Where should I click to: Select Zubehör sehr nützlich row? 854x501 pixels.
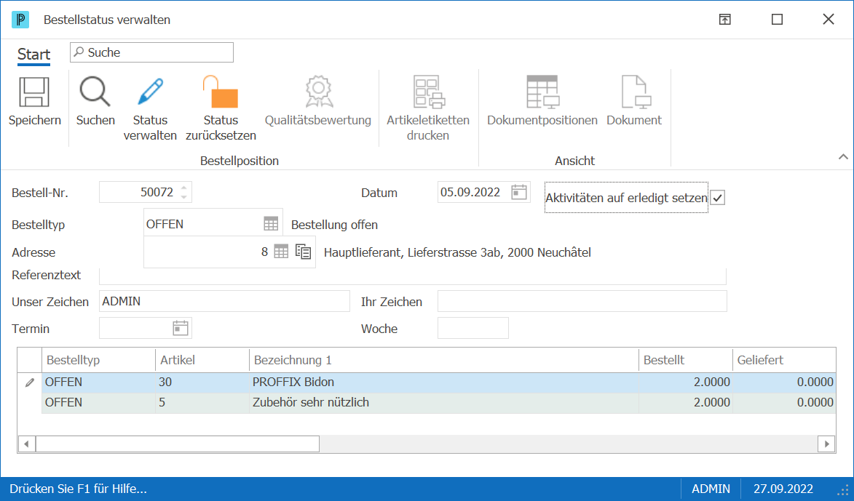pos(438,403)
